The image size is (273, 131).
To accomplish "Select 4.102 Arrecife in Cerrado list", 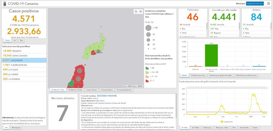I will [x=224, y=25].
